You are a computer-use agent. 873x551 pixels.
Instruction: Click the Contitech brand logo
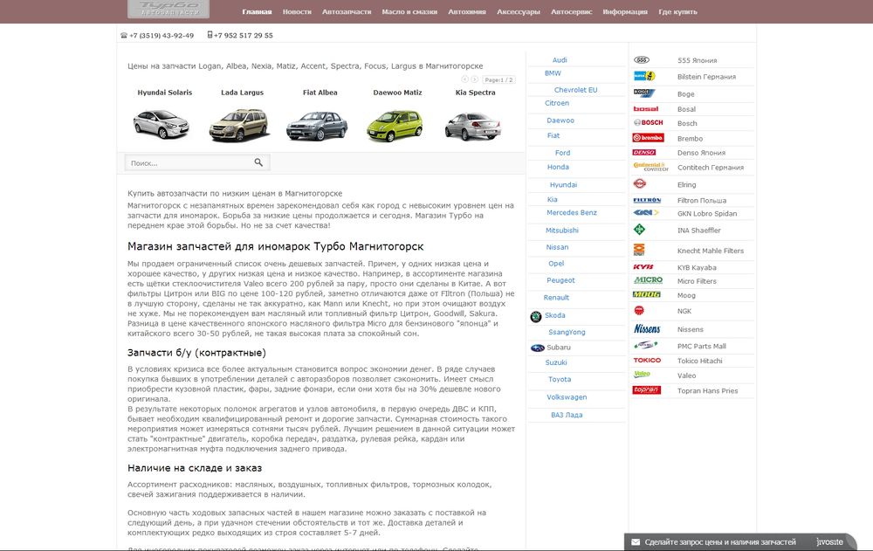(650, 167)
